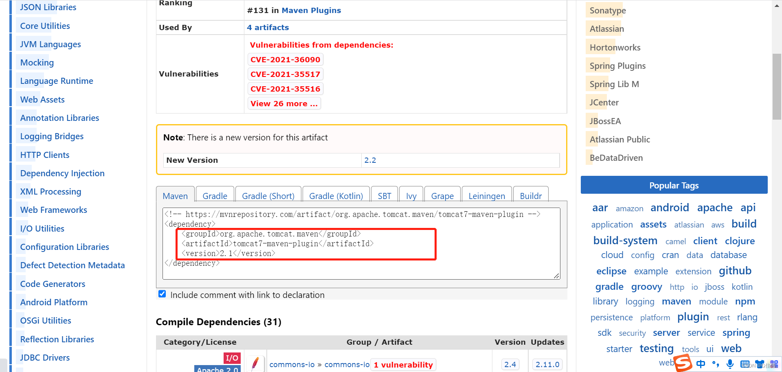Open Android Platform category

(54, 302)
